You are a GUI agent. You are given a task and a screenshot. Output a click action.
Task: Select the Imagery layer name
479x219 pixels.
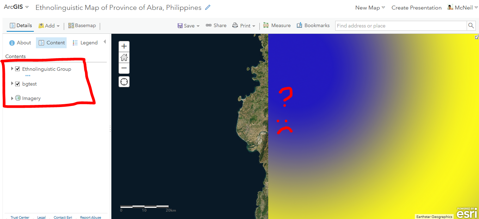point(31,98)
